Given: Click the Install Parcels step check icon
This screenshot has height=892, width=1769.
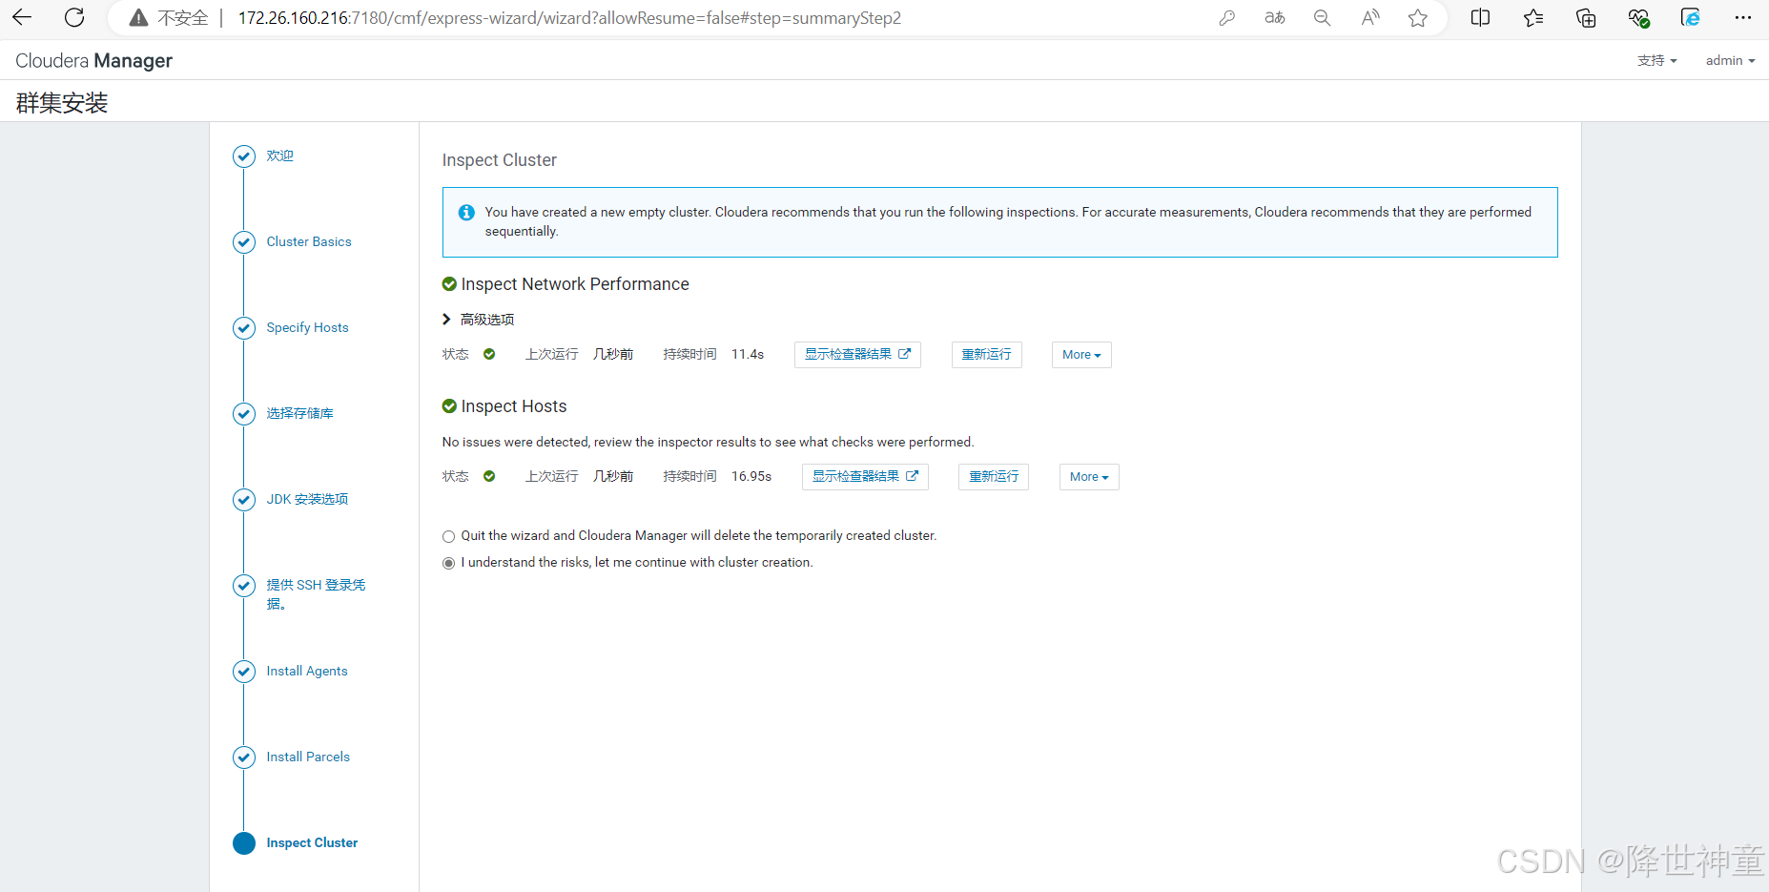Looking at the screenshot, I should (x=244, y=757).
